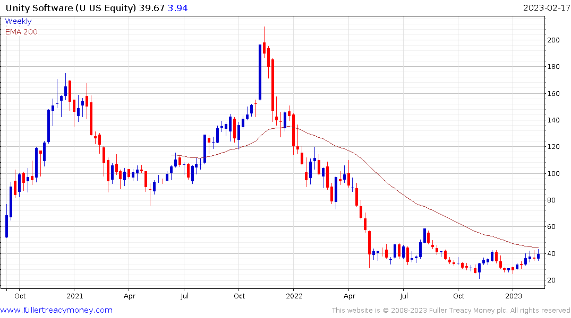Click the EMA 200 legend label
The height and width of the screenshot is (318, 571).
coord(21,32)
